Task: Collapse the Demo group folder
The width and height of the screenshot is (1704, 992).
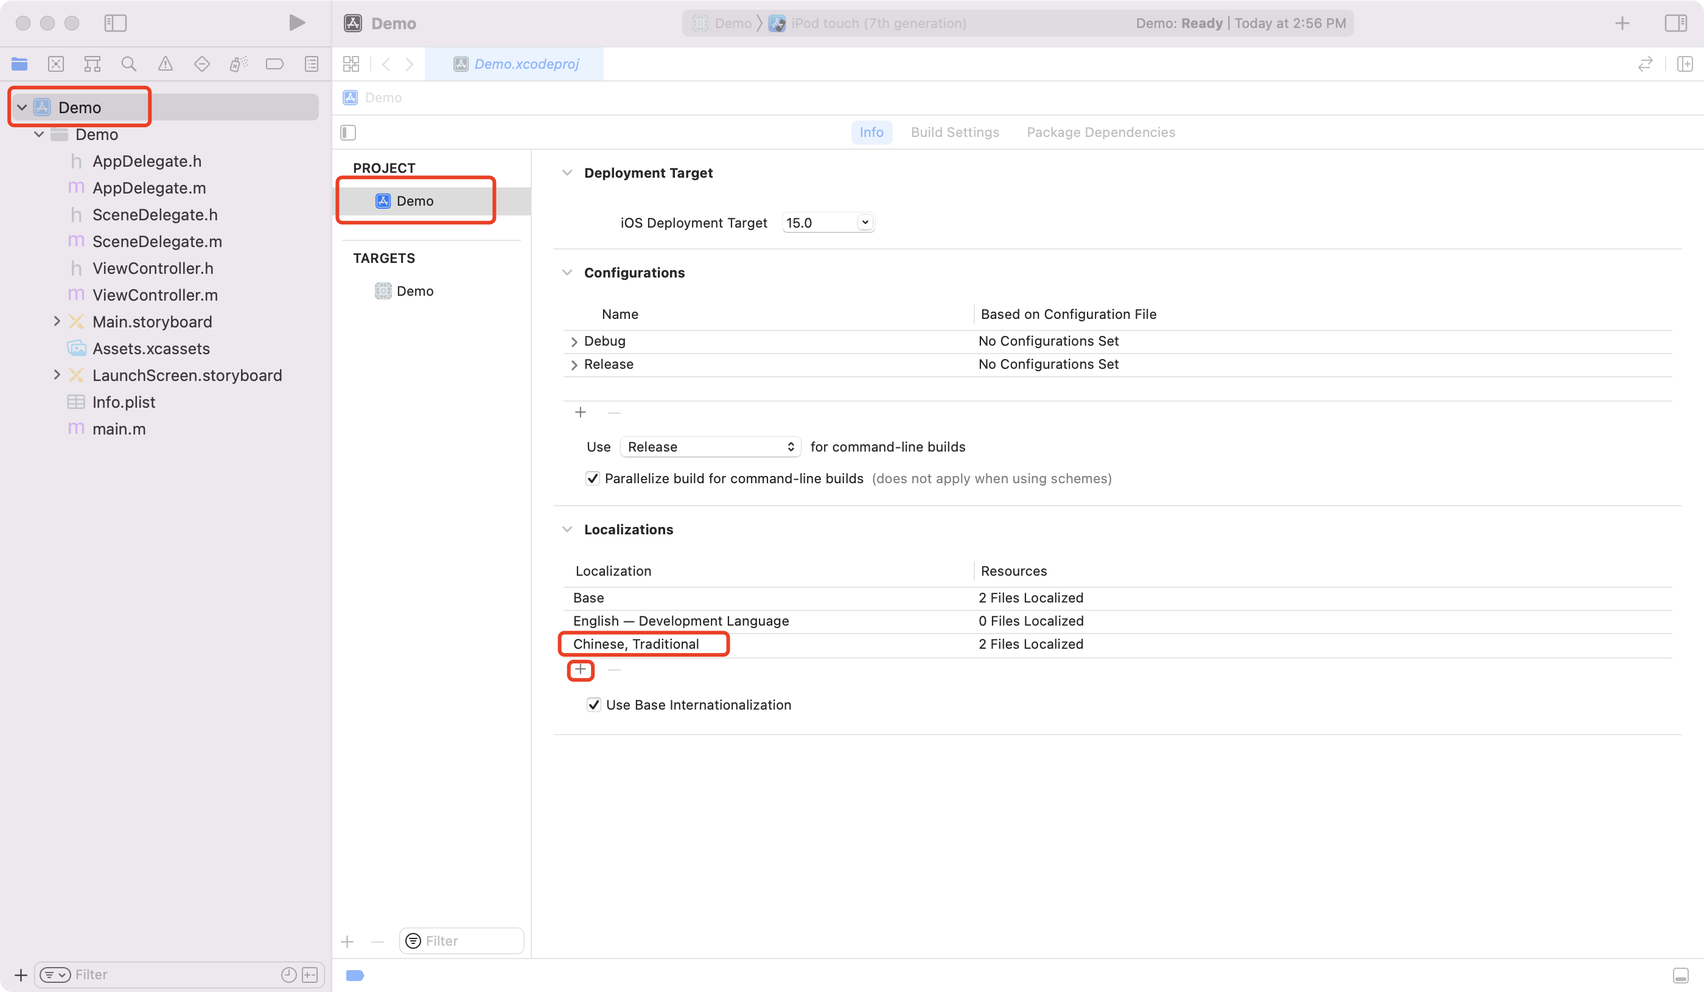Action: click(39, 134)
